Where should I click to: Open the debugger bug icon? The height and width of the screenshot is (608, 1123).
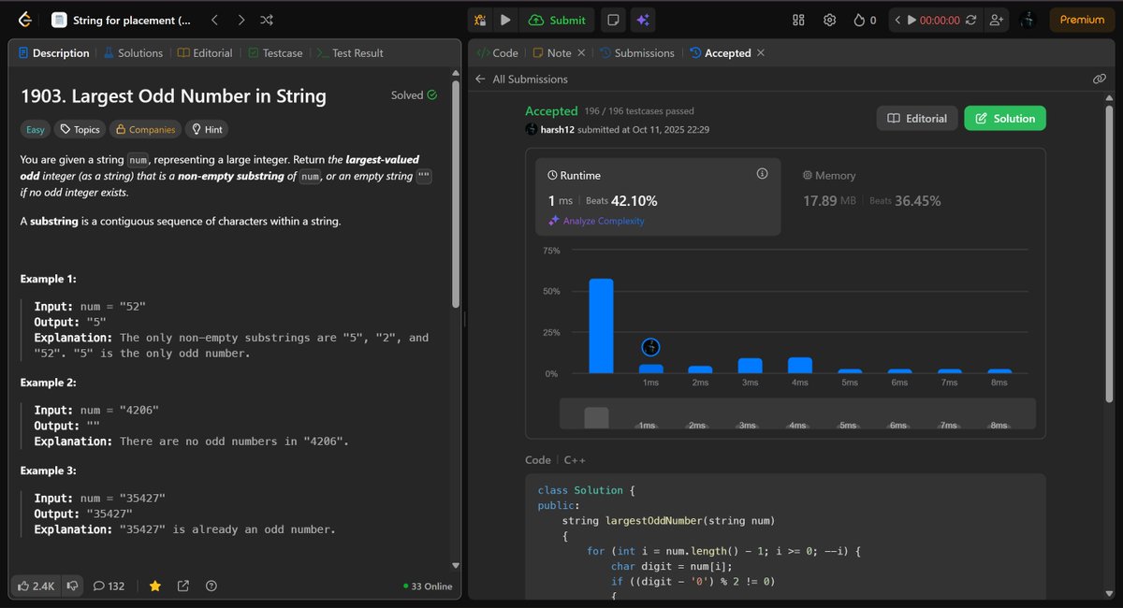pos(479,20)
